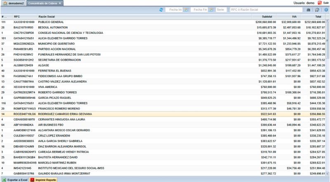Click the home icon on demodemo2 tab

click(5, 3)
